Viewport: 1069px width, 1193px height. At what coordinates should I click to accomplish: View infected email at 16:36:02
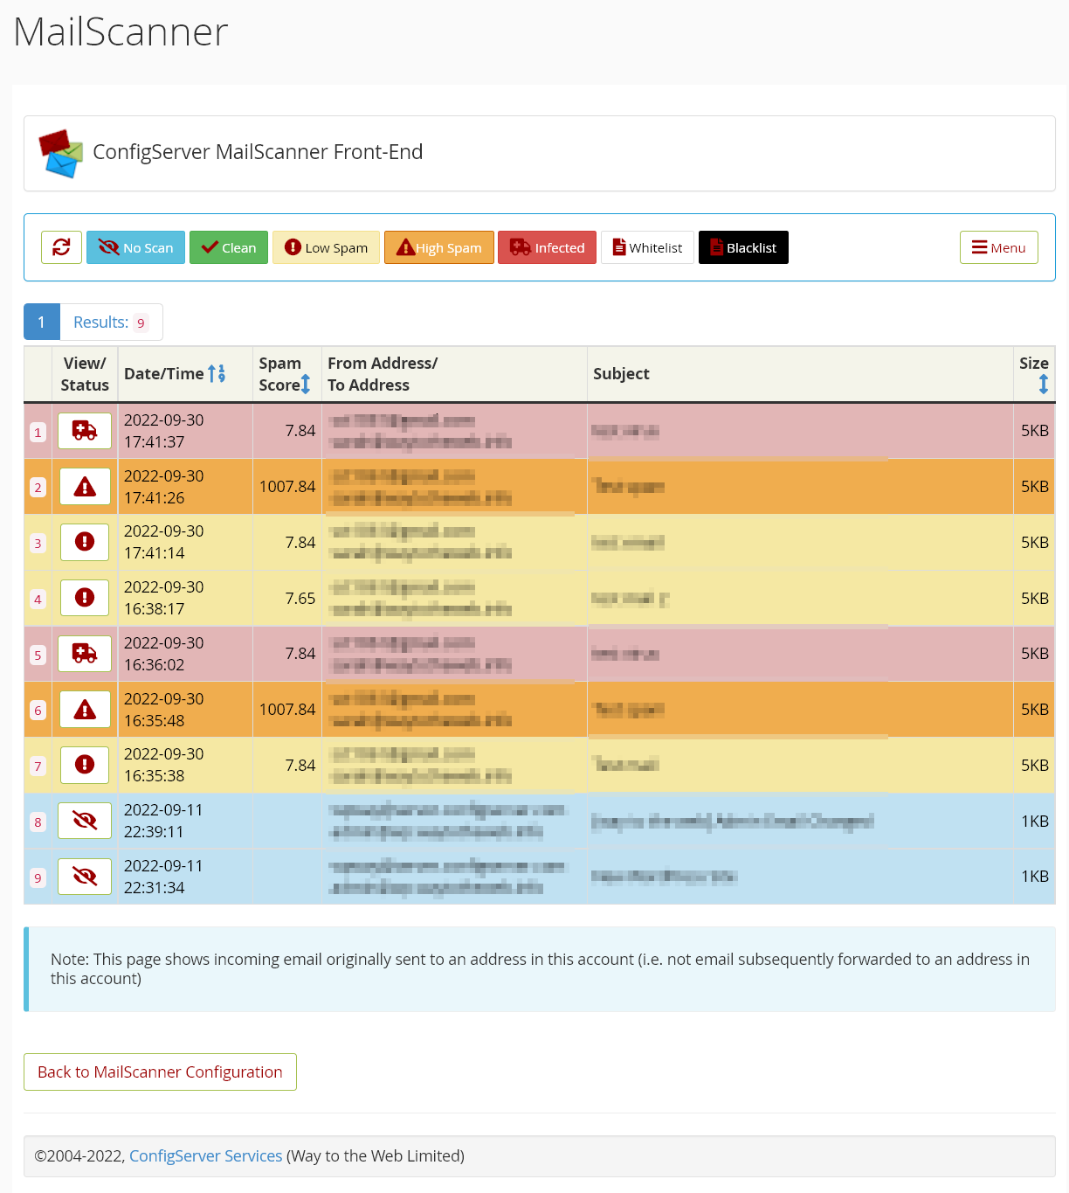[x=85, y=654]
